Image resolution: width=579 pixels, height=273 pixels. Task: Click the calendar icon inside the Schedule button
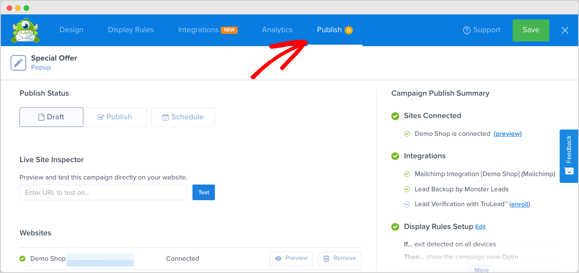pyautogui.click(x=166, y=117)
